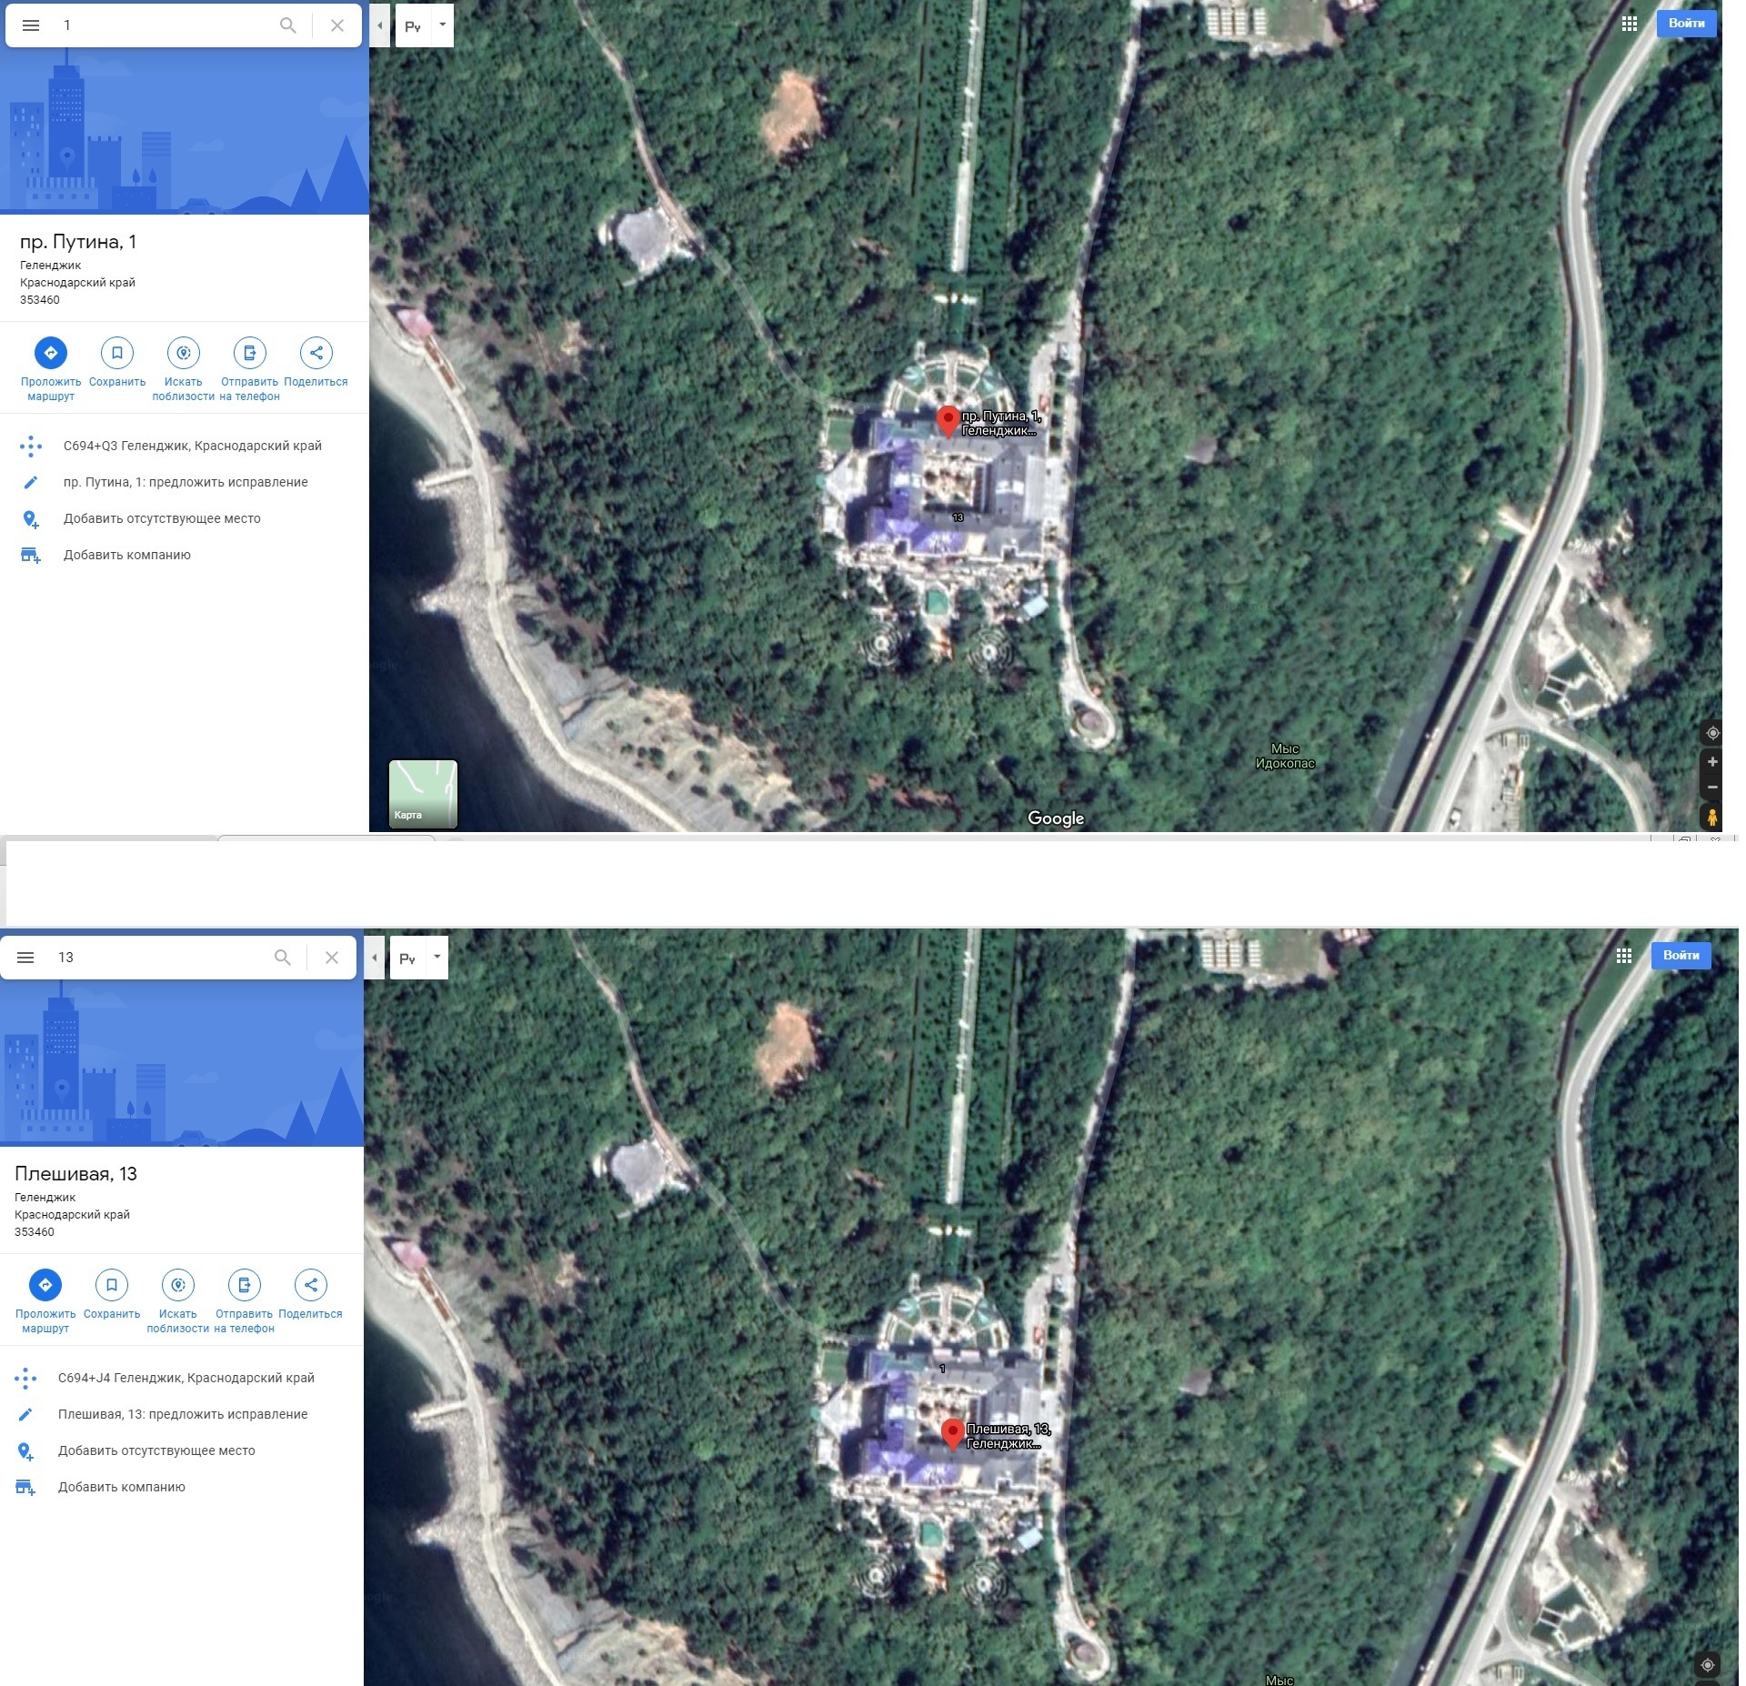Click the Войти sign-in button in top map
1746x1686 pixels.
coord(1686,24)
